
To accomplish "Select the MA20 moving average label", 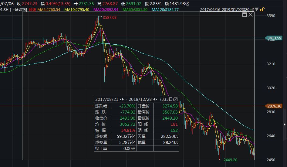I will (106, 10).
